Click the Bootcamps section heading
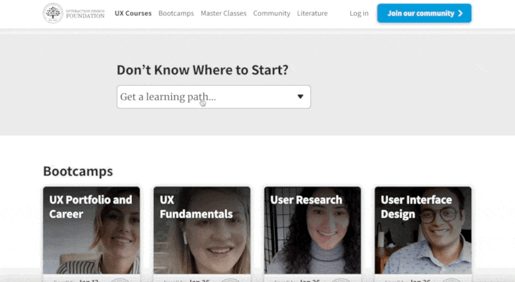This screenshot has width=515, height=282. click(78, 171)
